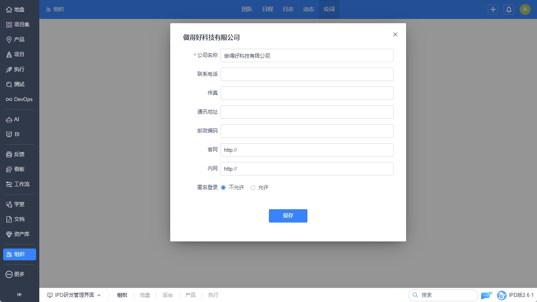Switch to the 团队 tab
Screen dimensions: 537x302
[x=247, y=9]
